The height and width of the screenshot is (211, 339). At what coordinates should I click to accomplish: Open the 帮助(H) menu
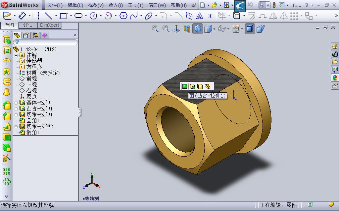coord(178,5)
